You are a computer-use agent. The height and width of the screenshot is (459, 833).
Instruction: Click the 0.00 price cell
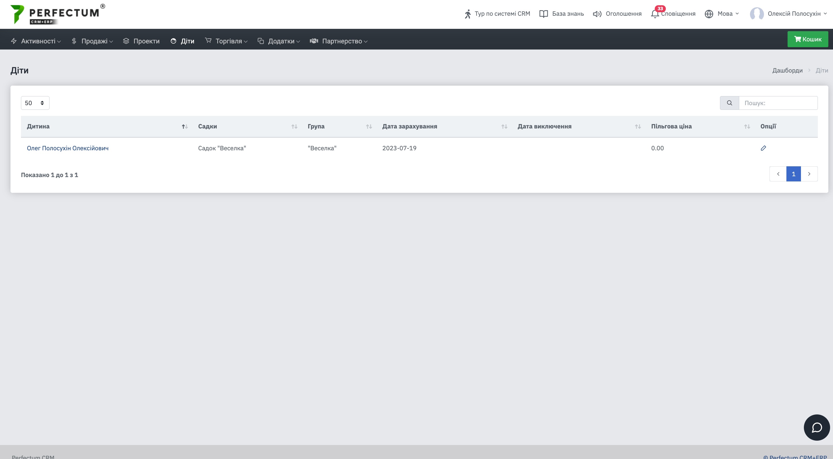[657, 148]
